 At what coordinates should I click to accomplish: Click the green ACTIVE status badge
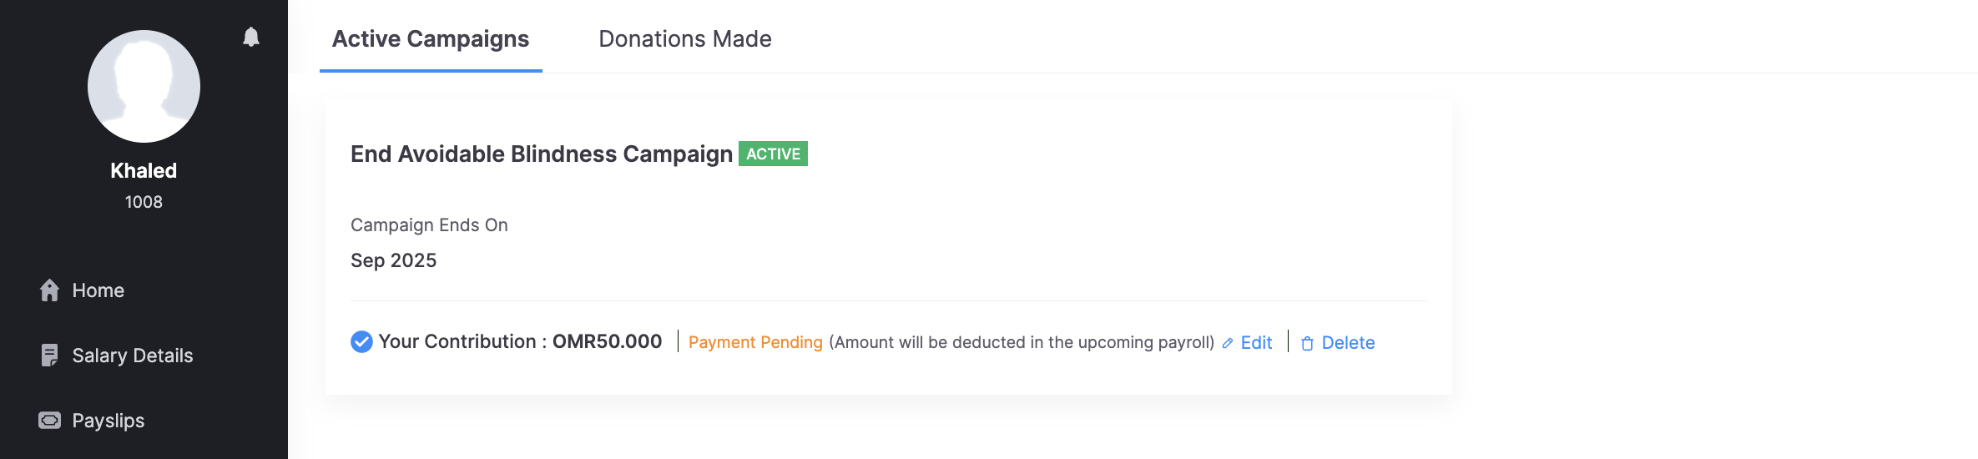(773, 154)
